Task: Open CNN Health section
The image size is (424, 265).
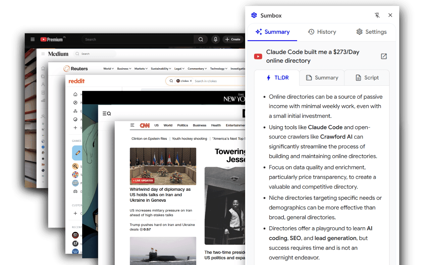Action: point(216,125)
